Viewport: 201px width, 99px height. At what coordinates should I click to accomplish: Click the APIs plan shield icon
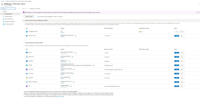coord(27,86)
